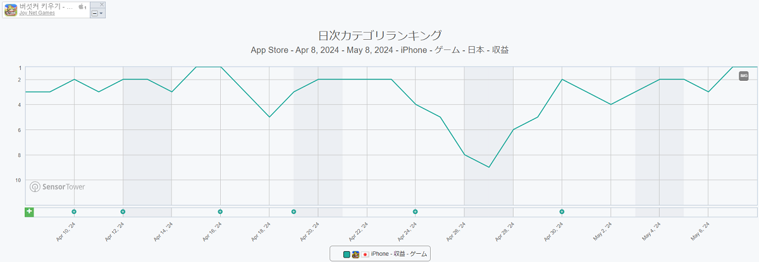
Task: Click the app icon in the header chip
Action: (11, 9)
